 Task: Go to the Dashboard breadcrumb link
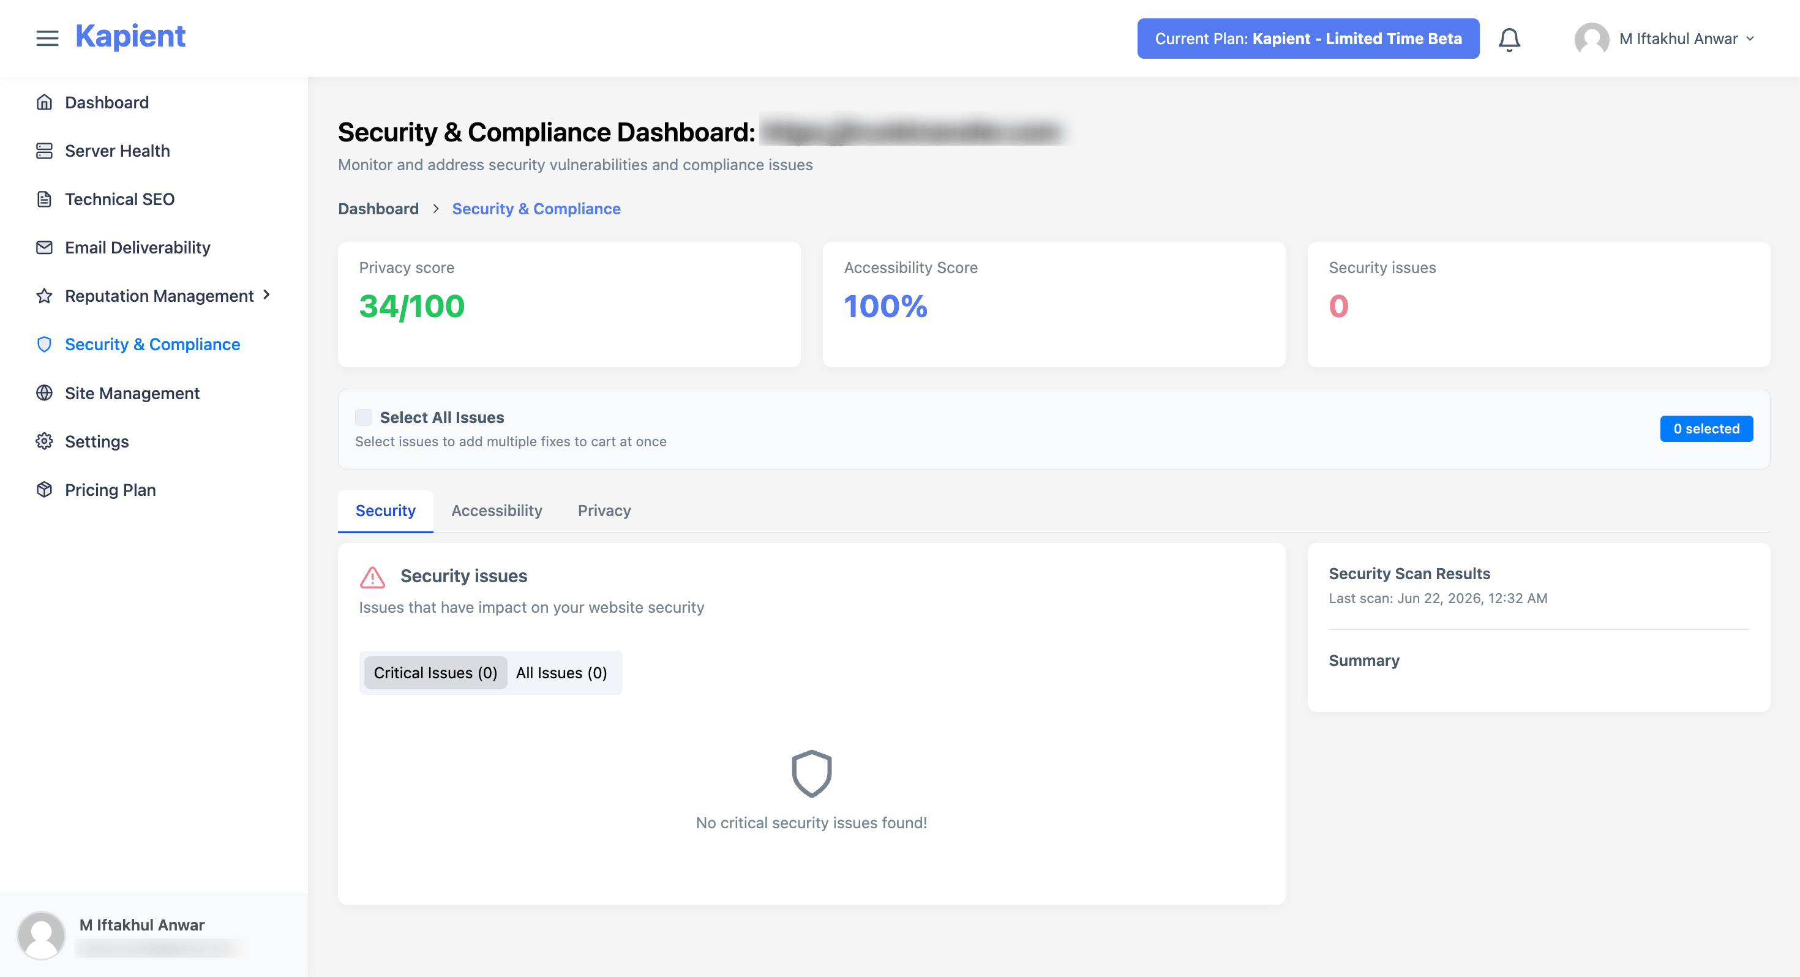pyautogui.click(x=378, y=208)
